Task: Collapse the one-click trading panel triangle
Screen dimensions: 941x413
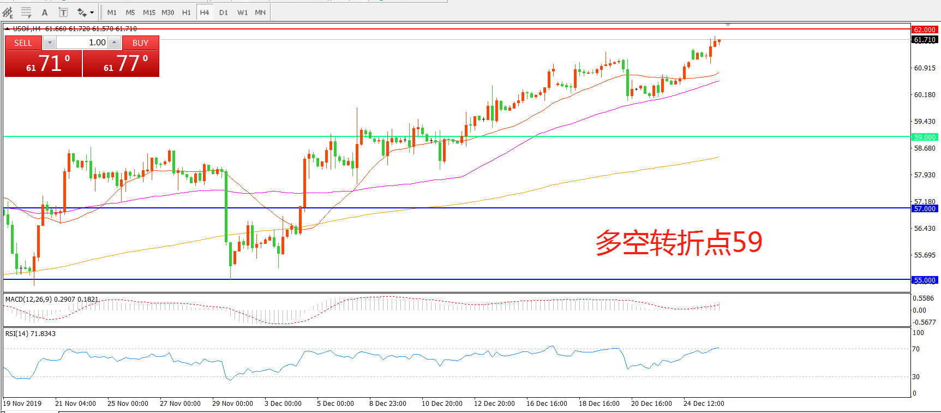Action: (x=7, y=28)
